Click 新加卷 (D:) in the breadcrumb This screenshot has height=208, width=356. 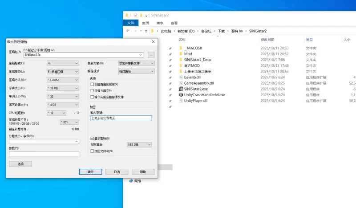(x=186, y=31)
